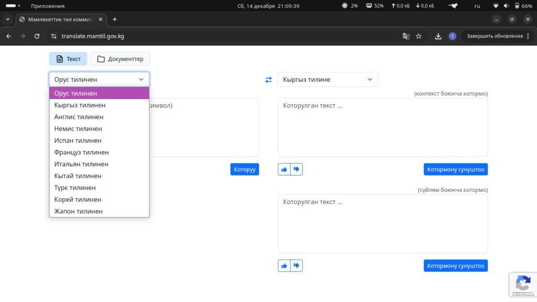The width and height of the screenshot is (537, 302).
Task: Click the date and time clock
Action: (268, 6)
